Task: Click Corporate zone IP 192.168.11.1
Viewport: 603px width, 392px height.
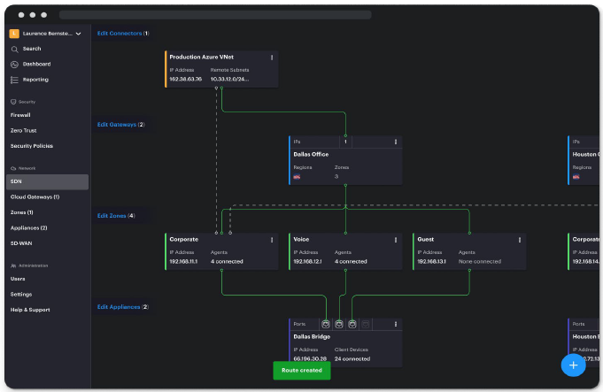Action: tap(183, 262)
